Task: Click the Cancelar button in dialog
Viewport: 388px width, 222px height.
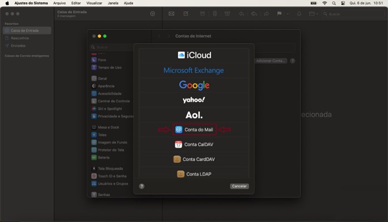Action: click(239, 186)
